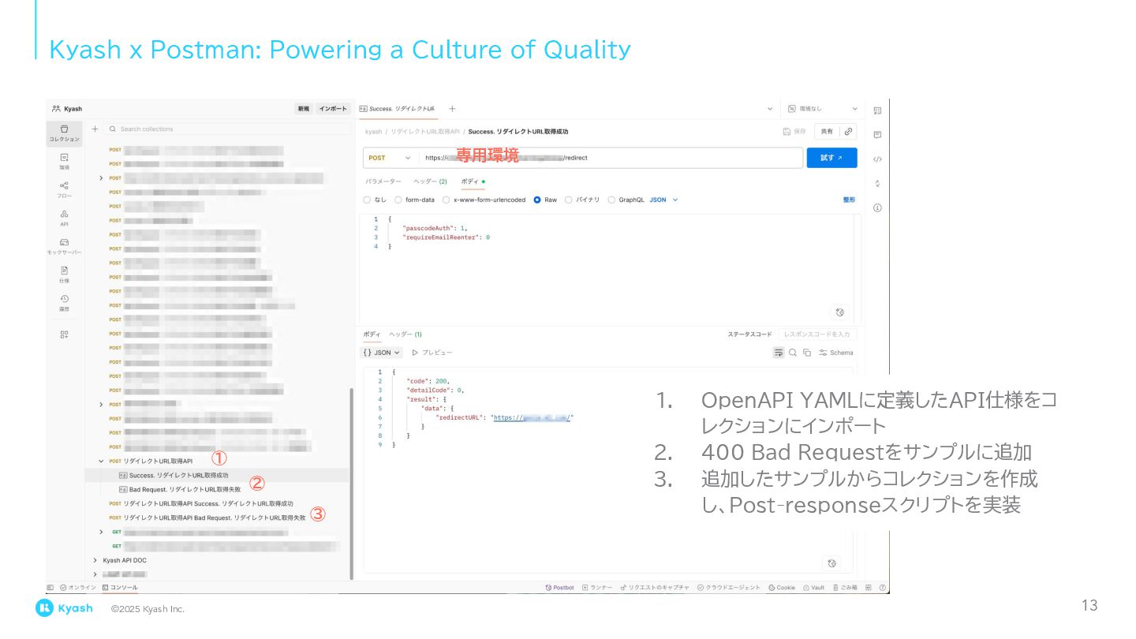This screenshot has height=639, width=1136.
Task: Click the レスポンスコードを入力 status code field
Action: click(817, 334)
